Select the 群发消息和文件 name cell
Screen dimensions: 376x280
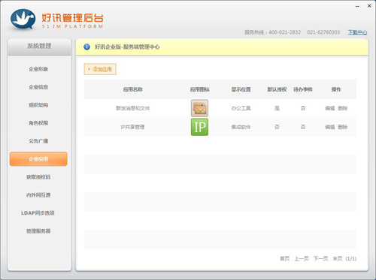pyautogui.click(x=133, y=108)
